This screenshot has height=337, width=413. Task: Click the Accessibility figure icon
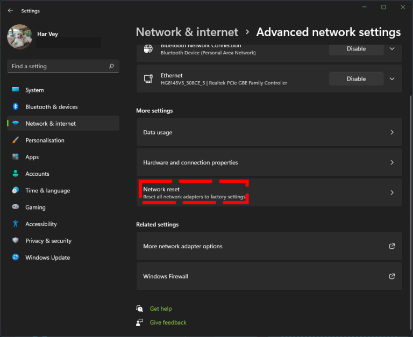click(x=16, y=224)
